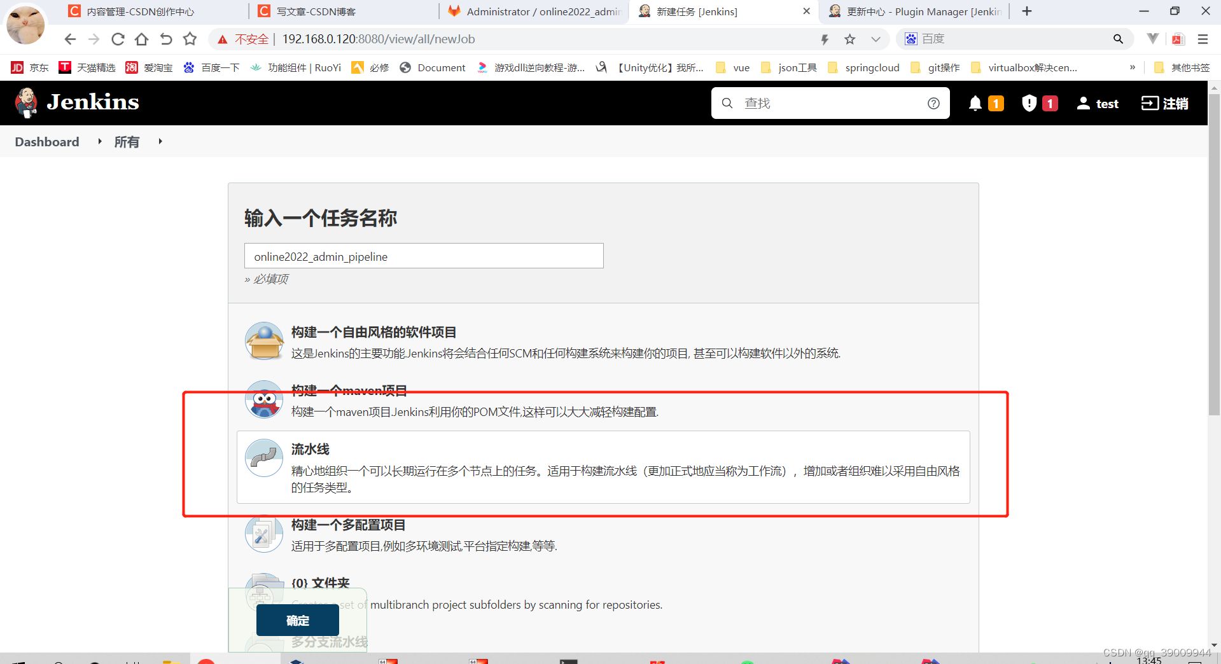
Task: Go to the browser home page icon
Action: (142, 39)
